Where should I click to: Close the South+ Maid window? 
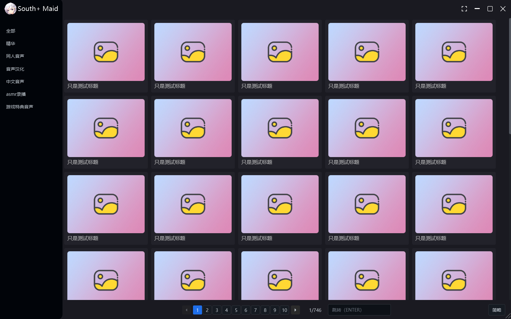coord(503,9)
